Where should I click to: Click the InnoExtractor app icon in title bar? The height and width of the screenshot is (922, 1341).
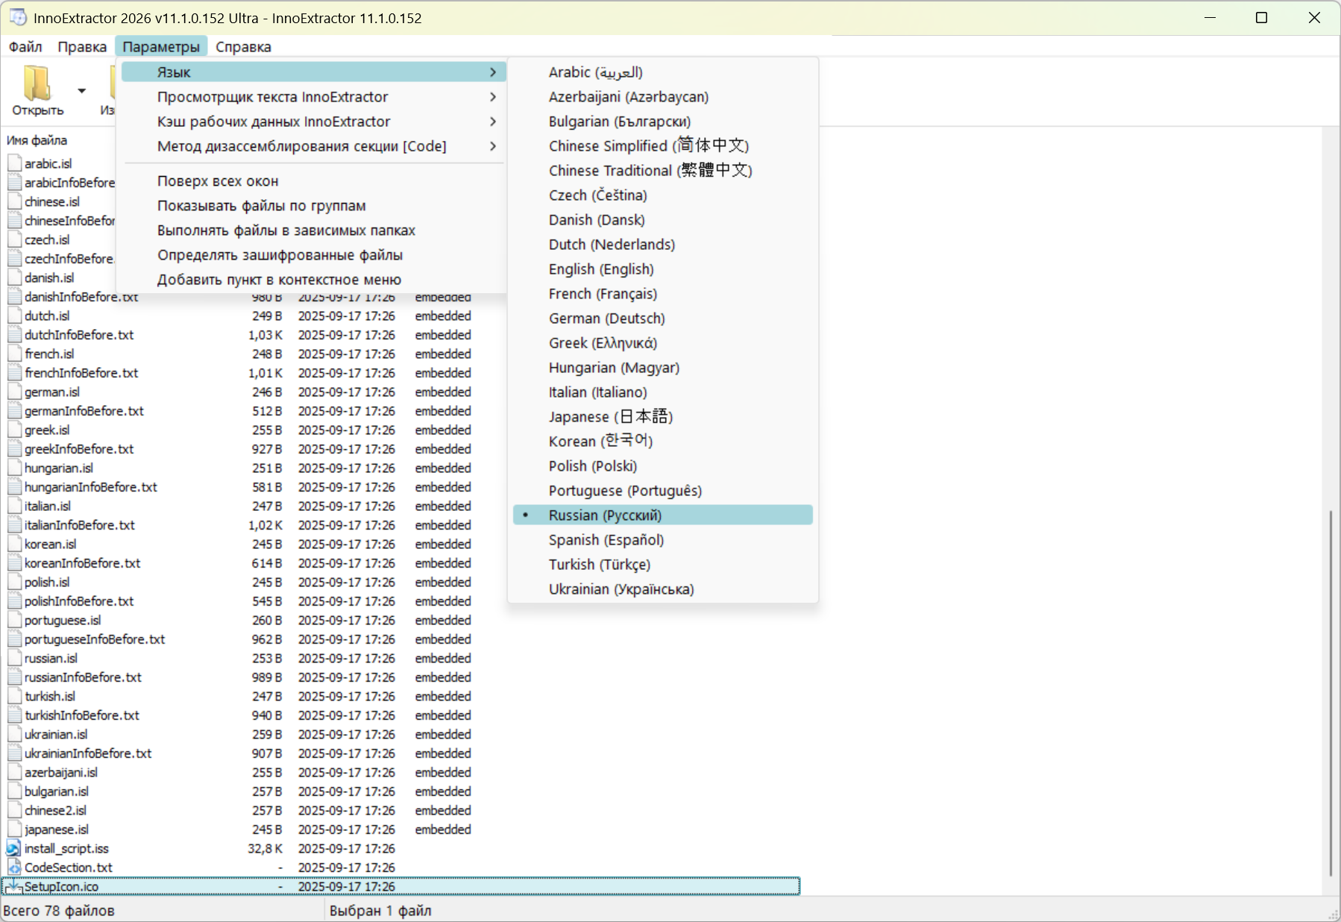pos(18,17)
